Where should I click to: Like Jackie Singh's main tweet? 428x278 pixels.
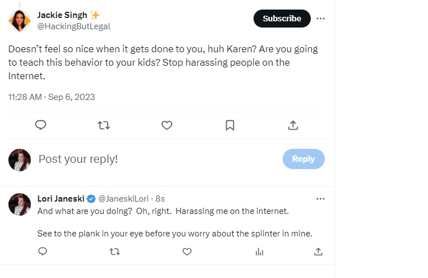pos(167,125)
